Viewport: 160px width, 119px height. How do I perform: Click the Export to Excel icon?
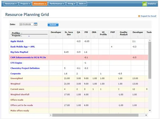pos(139,16)
